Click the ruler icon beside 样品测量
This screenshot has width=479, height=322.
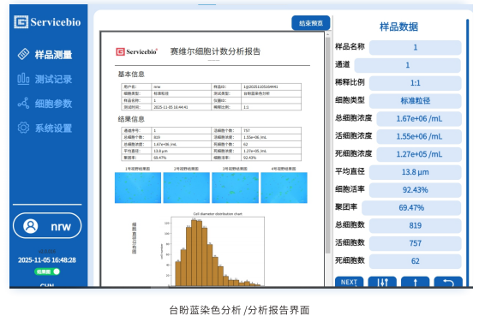coord(23,54)
